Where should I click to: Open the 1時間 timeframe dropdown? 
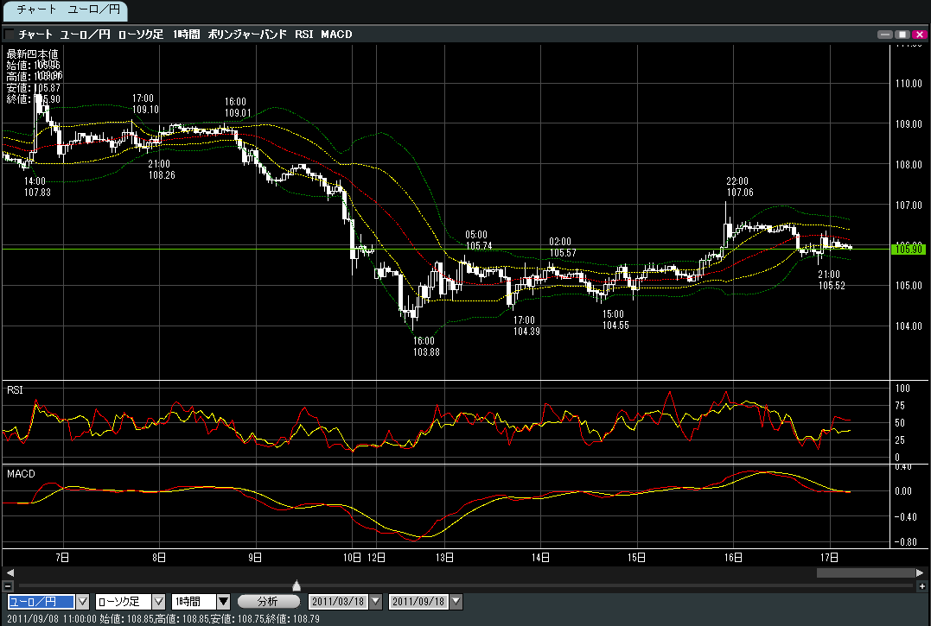[223, 602]
